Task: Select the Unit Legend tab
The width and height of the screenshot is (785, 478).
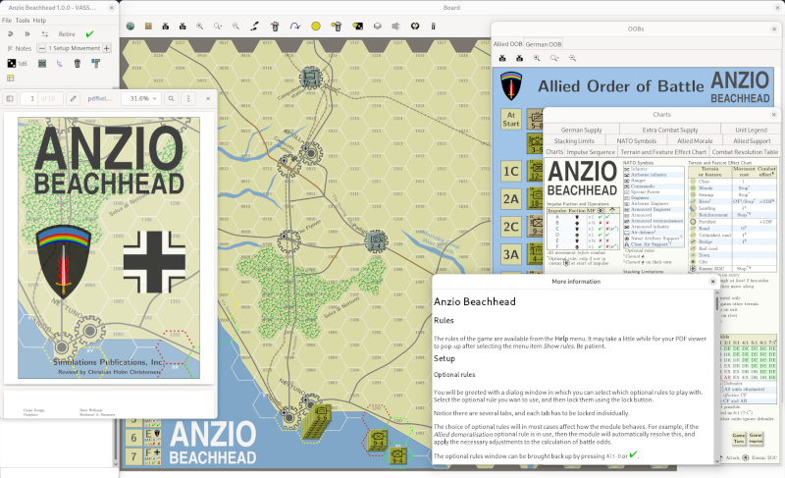Action: 751,130
